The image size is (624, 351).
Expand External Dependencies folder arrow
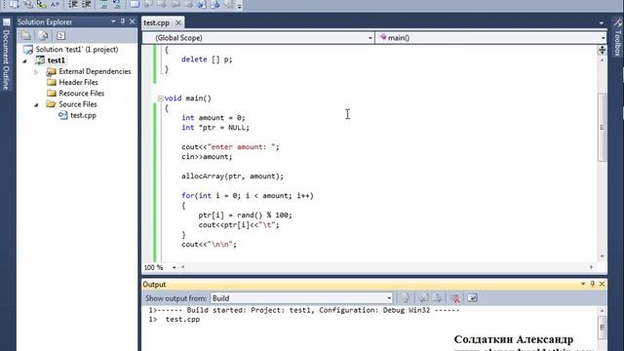coord(36,72)
